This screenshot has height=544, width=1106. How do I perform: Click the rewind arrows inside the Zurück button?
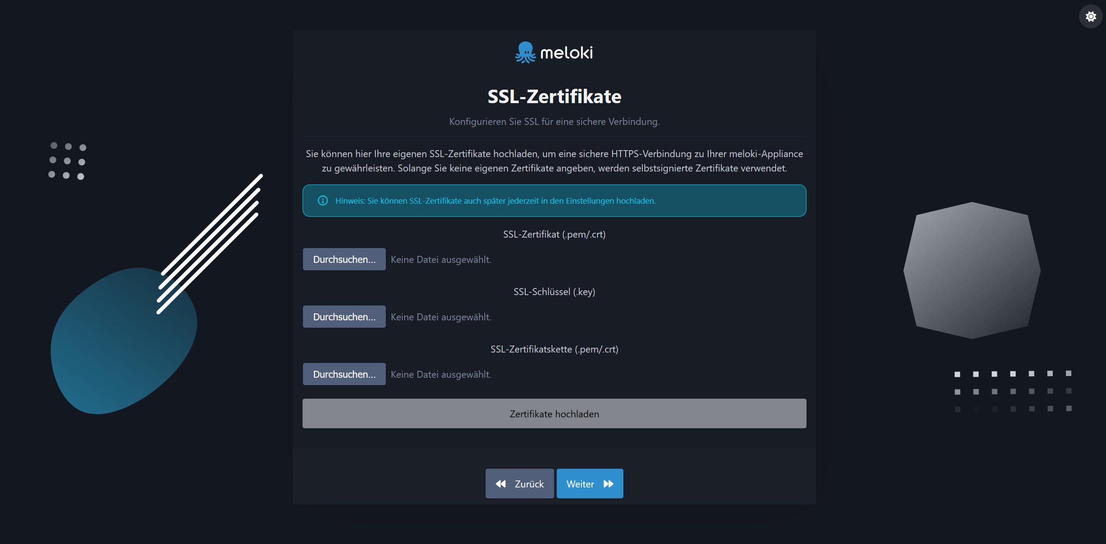pyautogui.click(x=500, y=484)
